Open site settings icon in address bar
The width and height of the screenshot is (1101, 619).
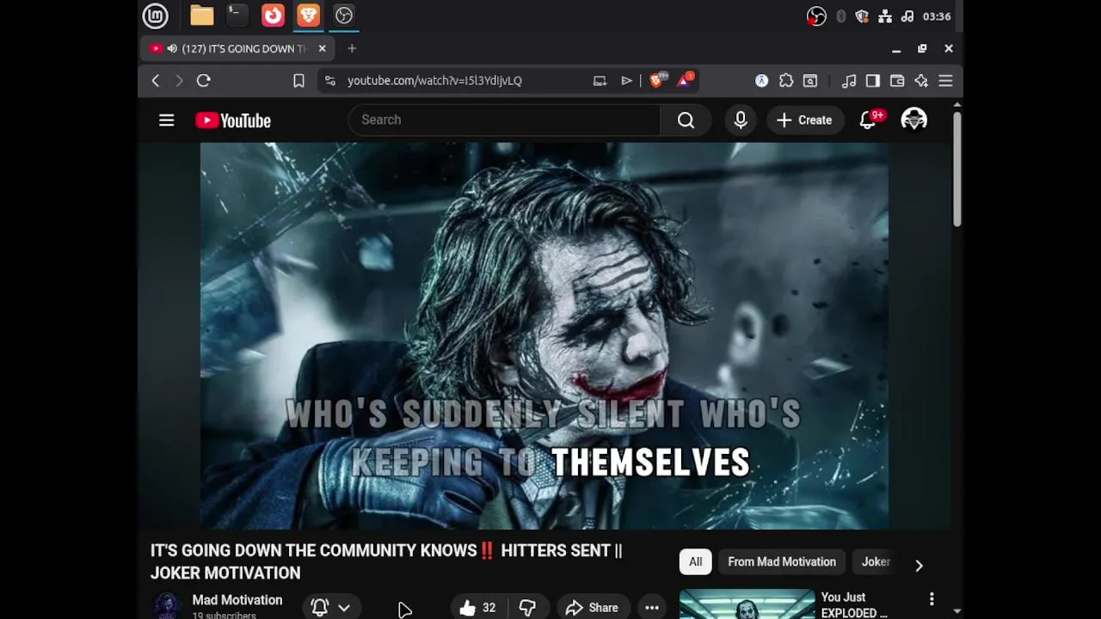tap(329, 81)
